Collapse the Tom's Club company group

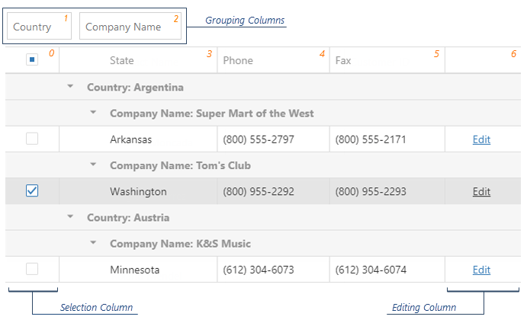pos(93,165)
